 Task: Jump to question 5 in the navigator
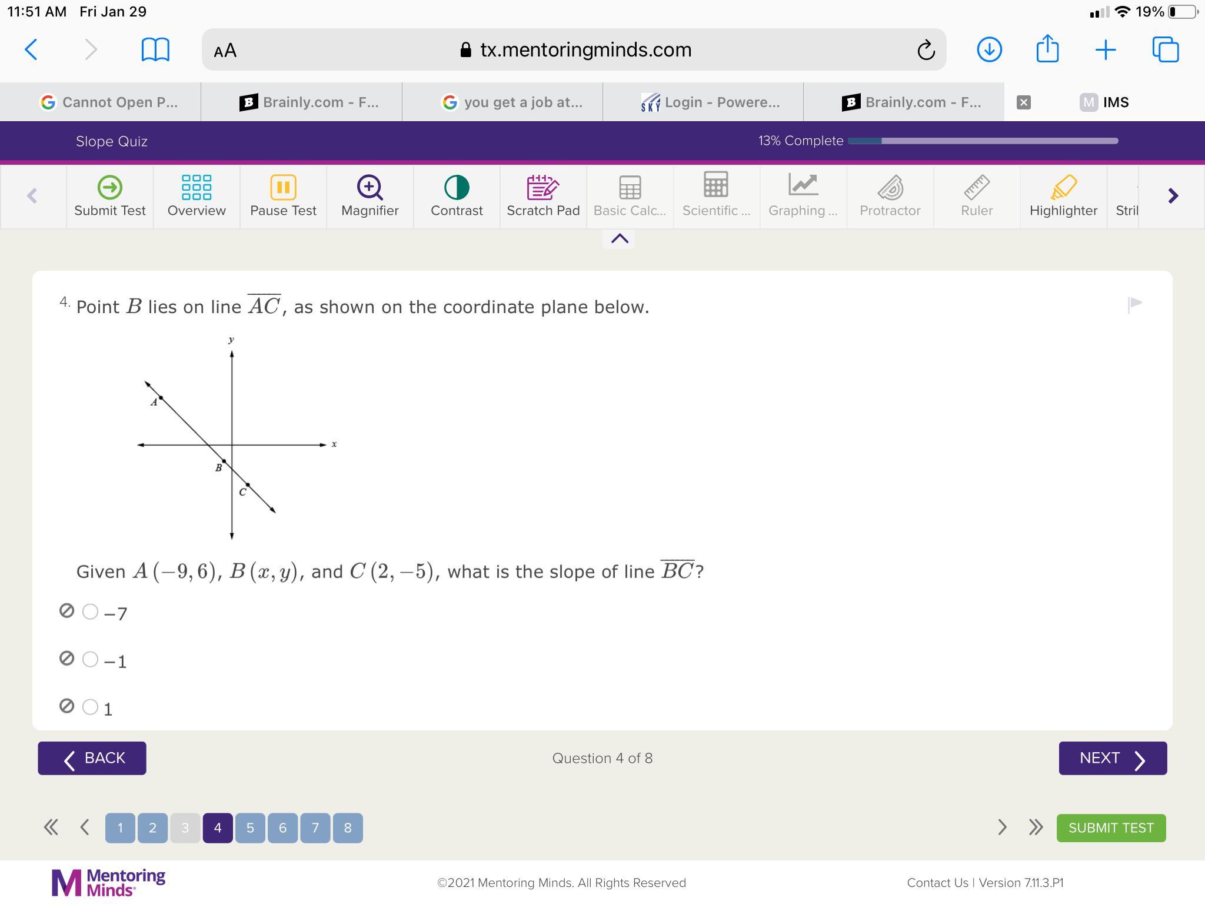(x=250, y=828)
